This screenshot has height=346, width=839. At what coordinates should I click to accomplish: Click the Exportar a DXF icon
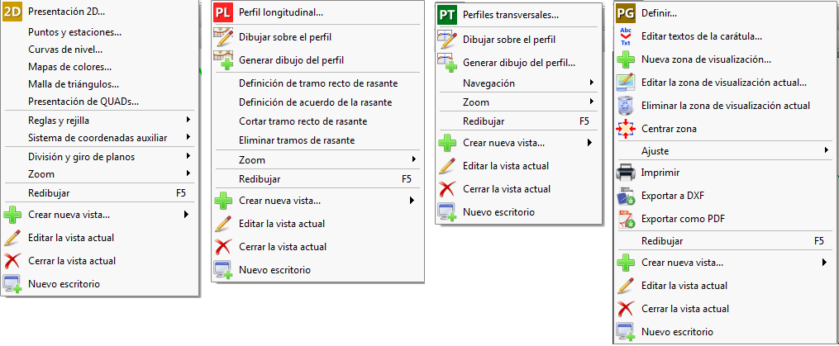(x=627, y=196)
